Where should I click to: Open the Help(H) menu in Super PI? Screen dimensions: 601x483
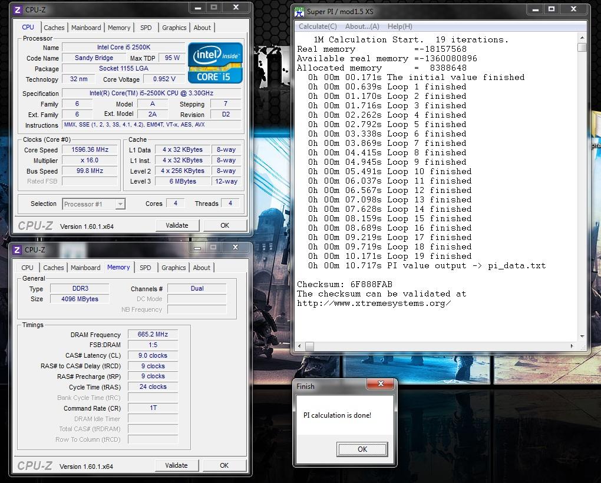(x=399, y=26)
